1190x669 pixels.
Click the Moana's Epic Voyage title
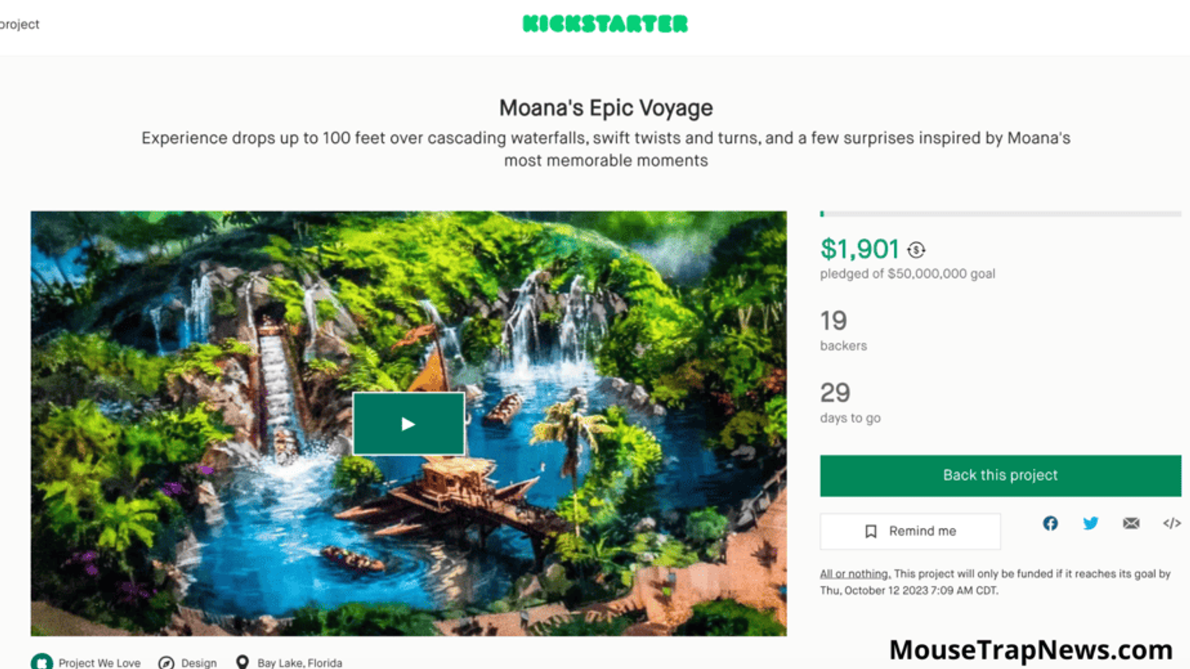pyautogui.click(x=605, y=109)
